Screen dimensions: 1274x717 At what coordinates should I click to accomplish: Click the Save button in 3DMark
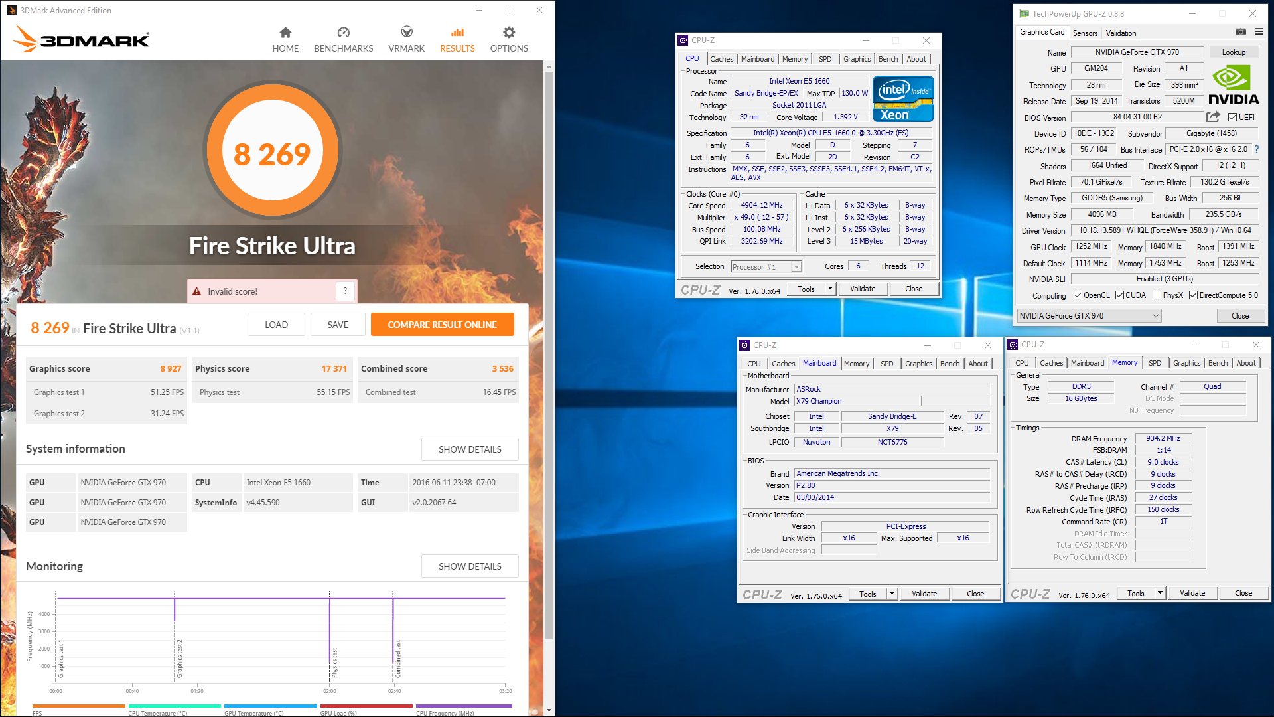pyautogui.click(x=338, y=325)
